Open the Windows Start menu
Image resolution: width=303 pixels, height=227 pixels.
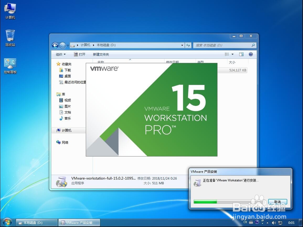point(7,222)
